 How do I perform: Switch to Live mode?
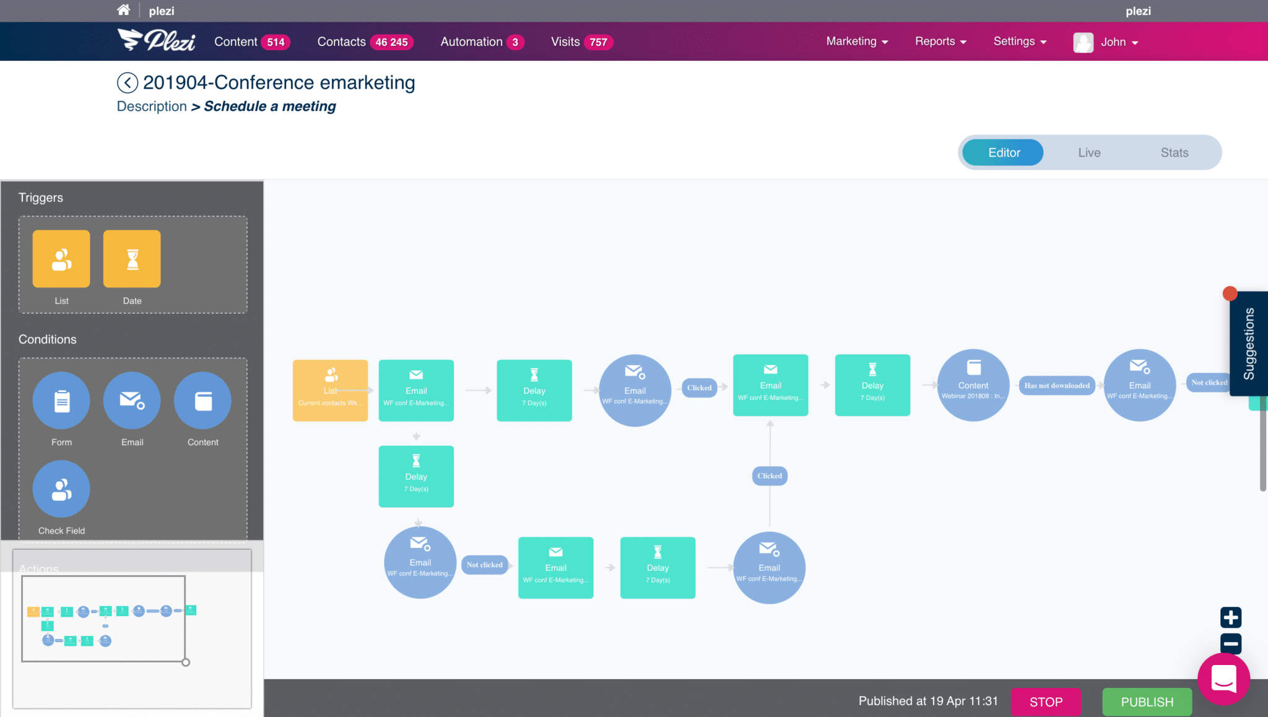coord(1089,152)
